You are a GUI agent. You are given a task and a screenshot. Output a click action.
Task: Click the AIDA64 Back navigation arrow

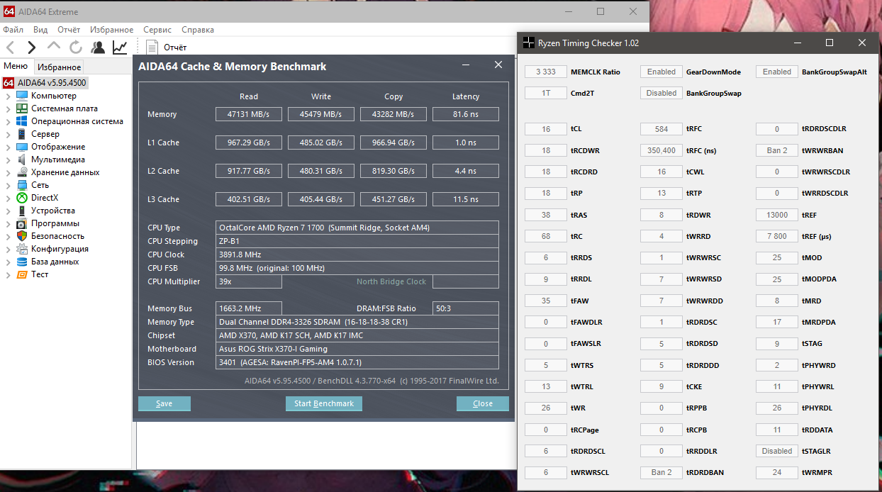[x=10, y=47]
